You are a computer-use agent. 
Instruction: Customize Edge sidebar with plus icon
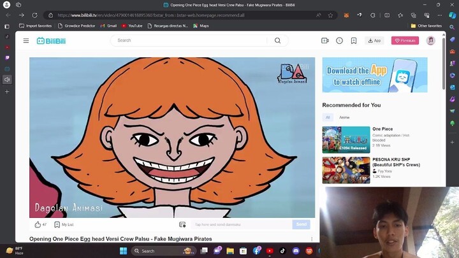pyautogui.click(x=452, y=142)
